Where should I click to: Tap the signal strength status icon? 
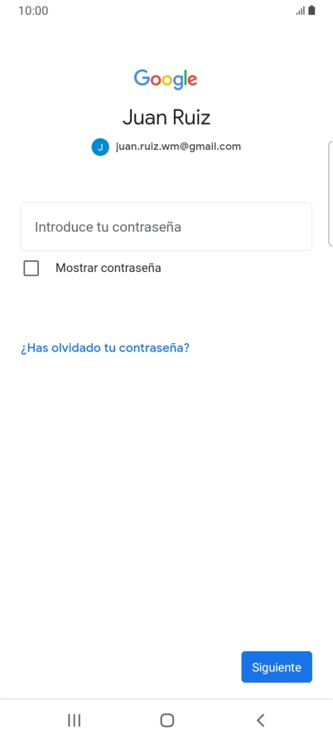pos(300,11)
